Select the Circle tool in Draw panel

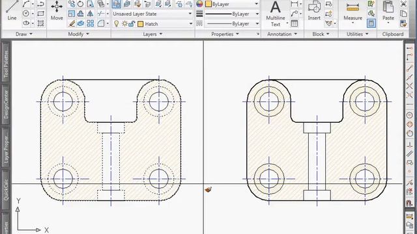pos(26,14)
